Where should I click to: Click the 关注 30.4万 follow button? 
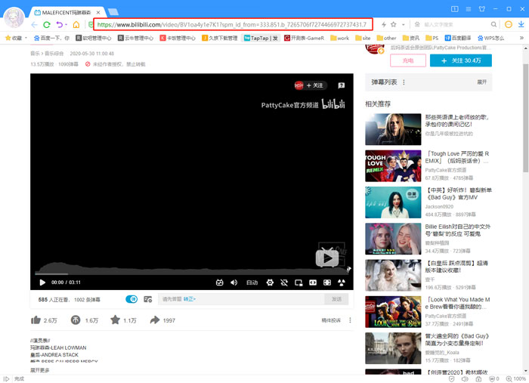coord(460,60)
